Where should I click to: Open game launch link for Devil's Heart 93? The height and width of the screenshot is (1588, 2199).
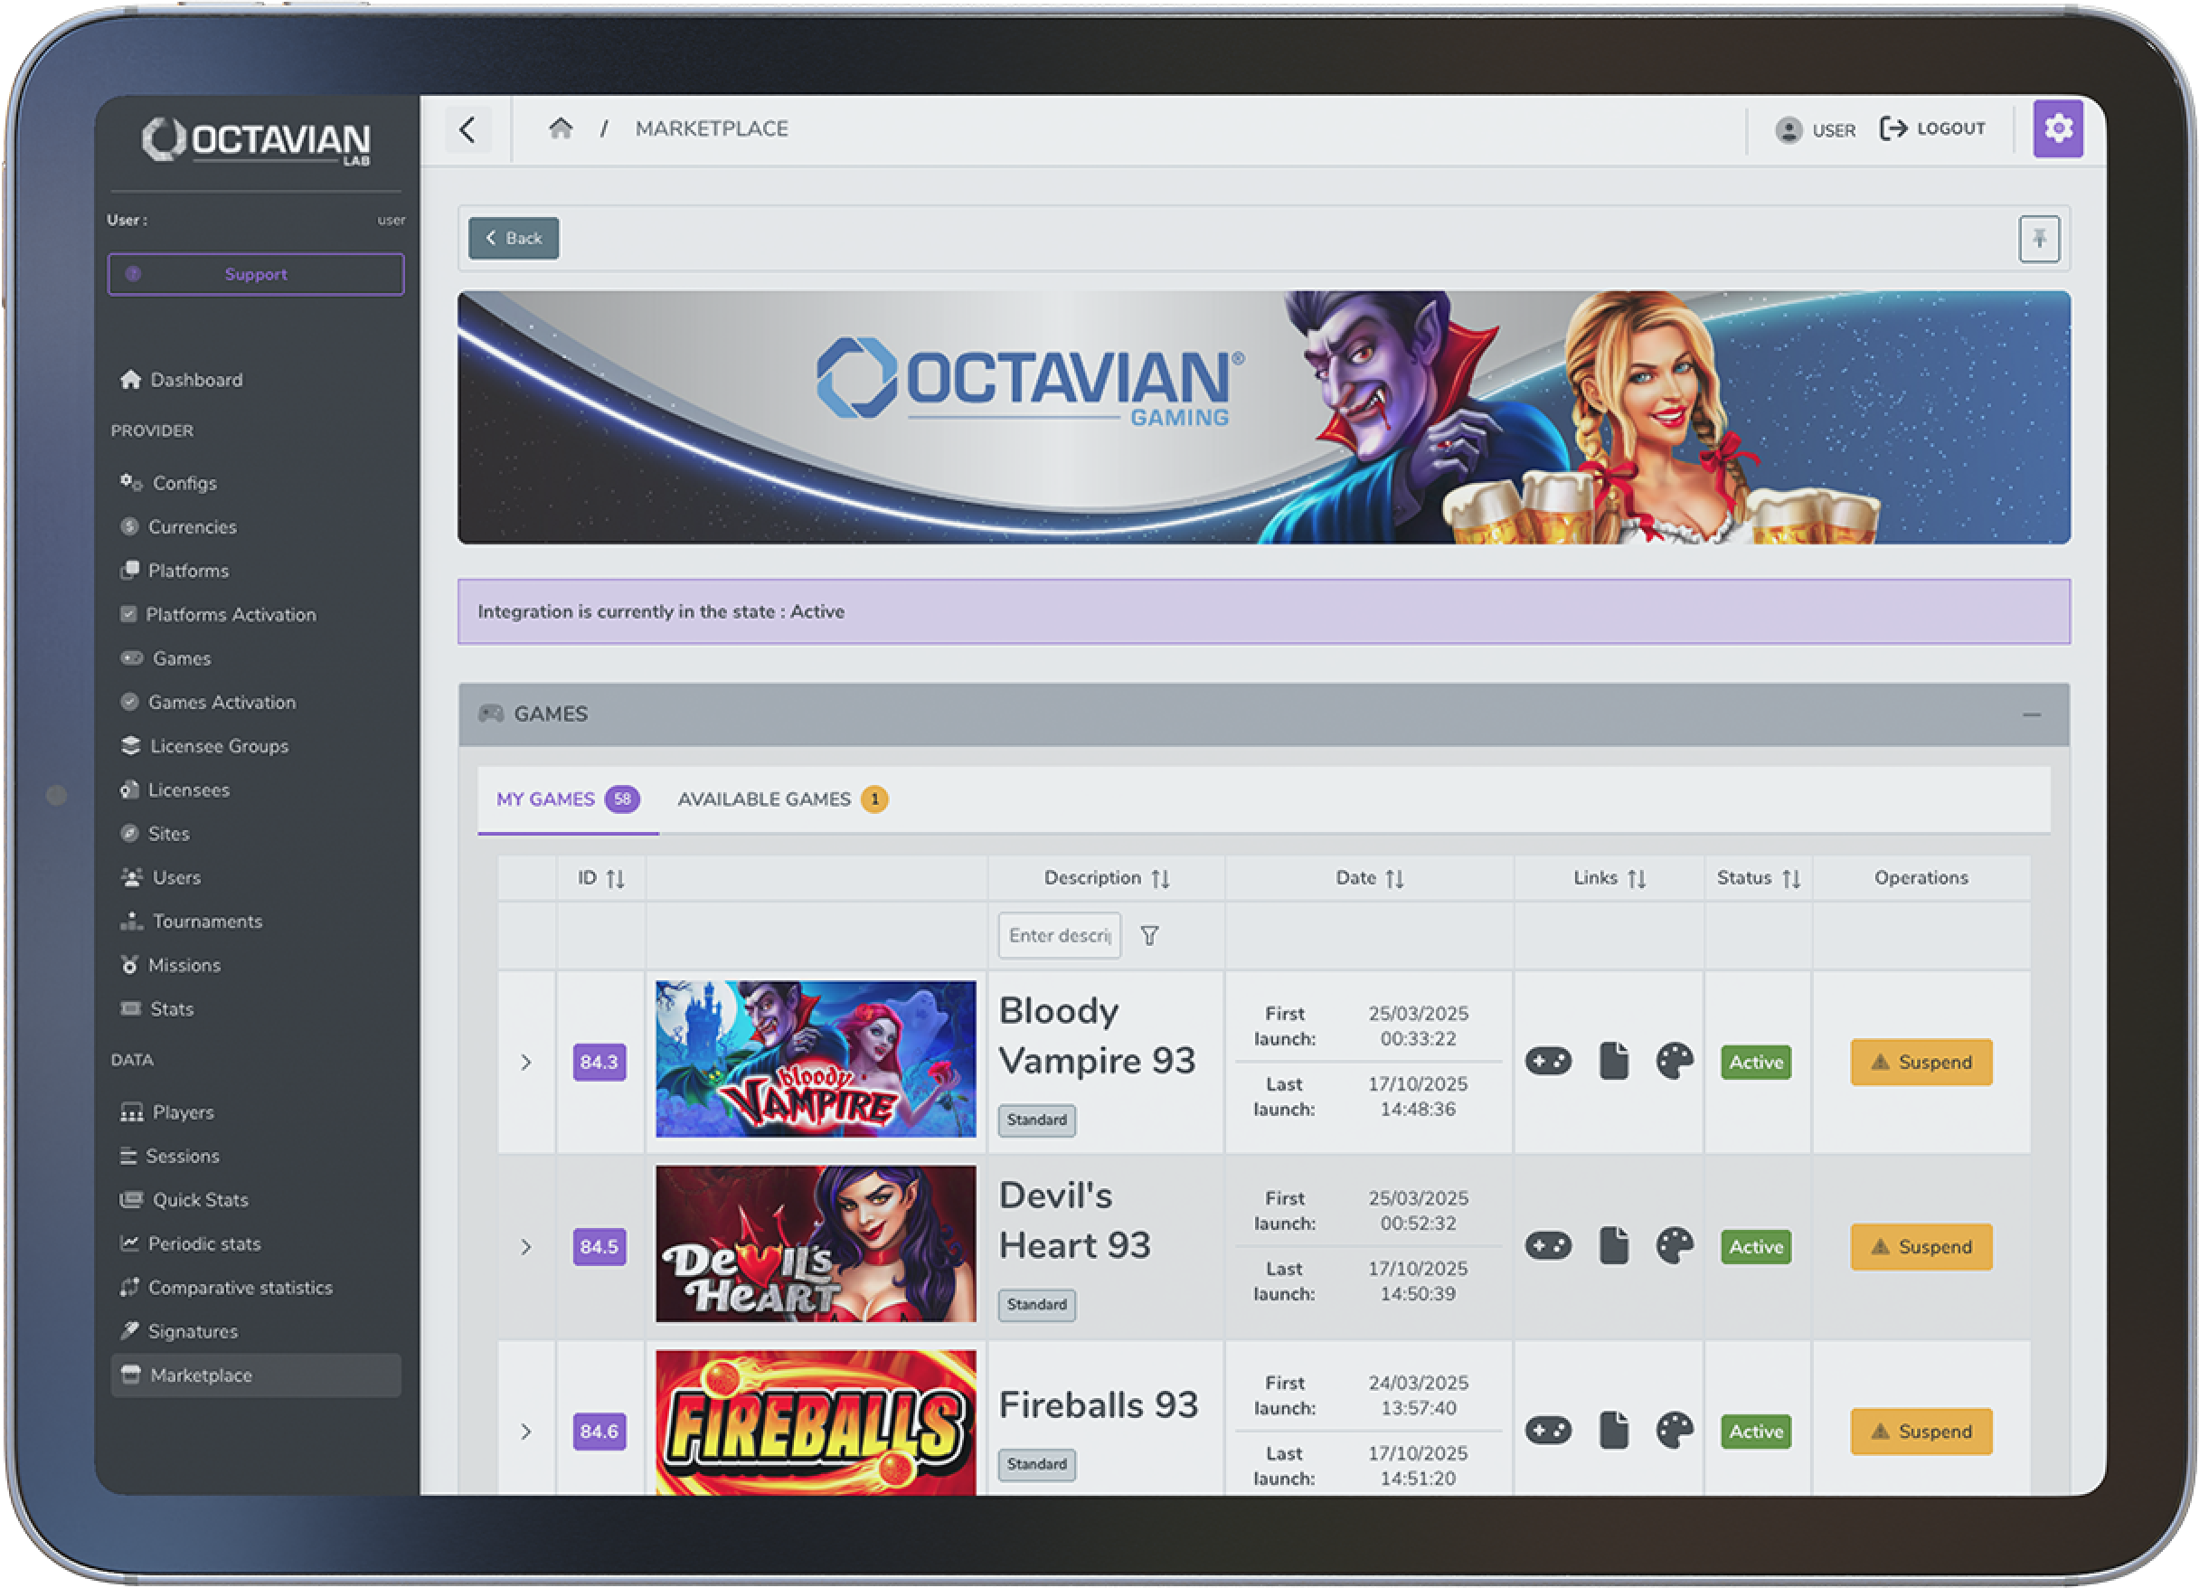click(1548, 1246)
